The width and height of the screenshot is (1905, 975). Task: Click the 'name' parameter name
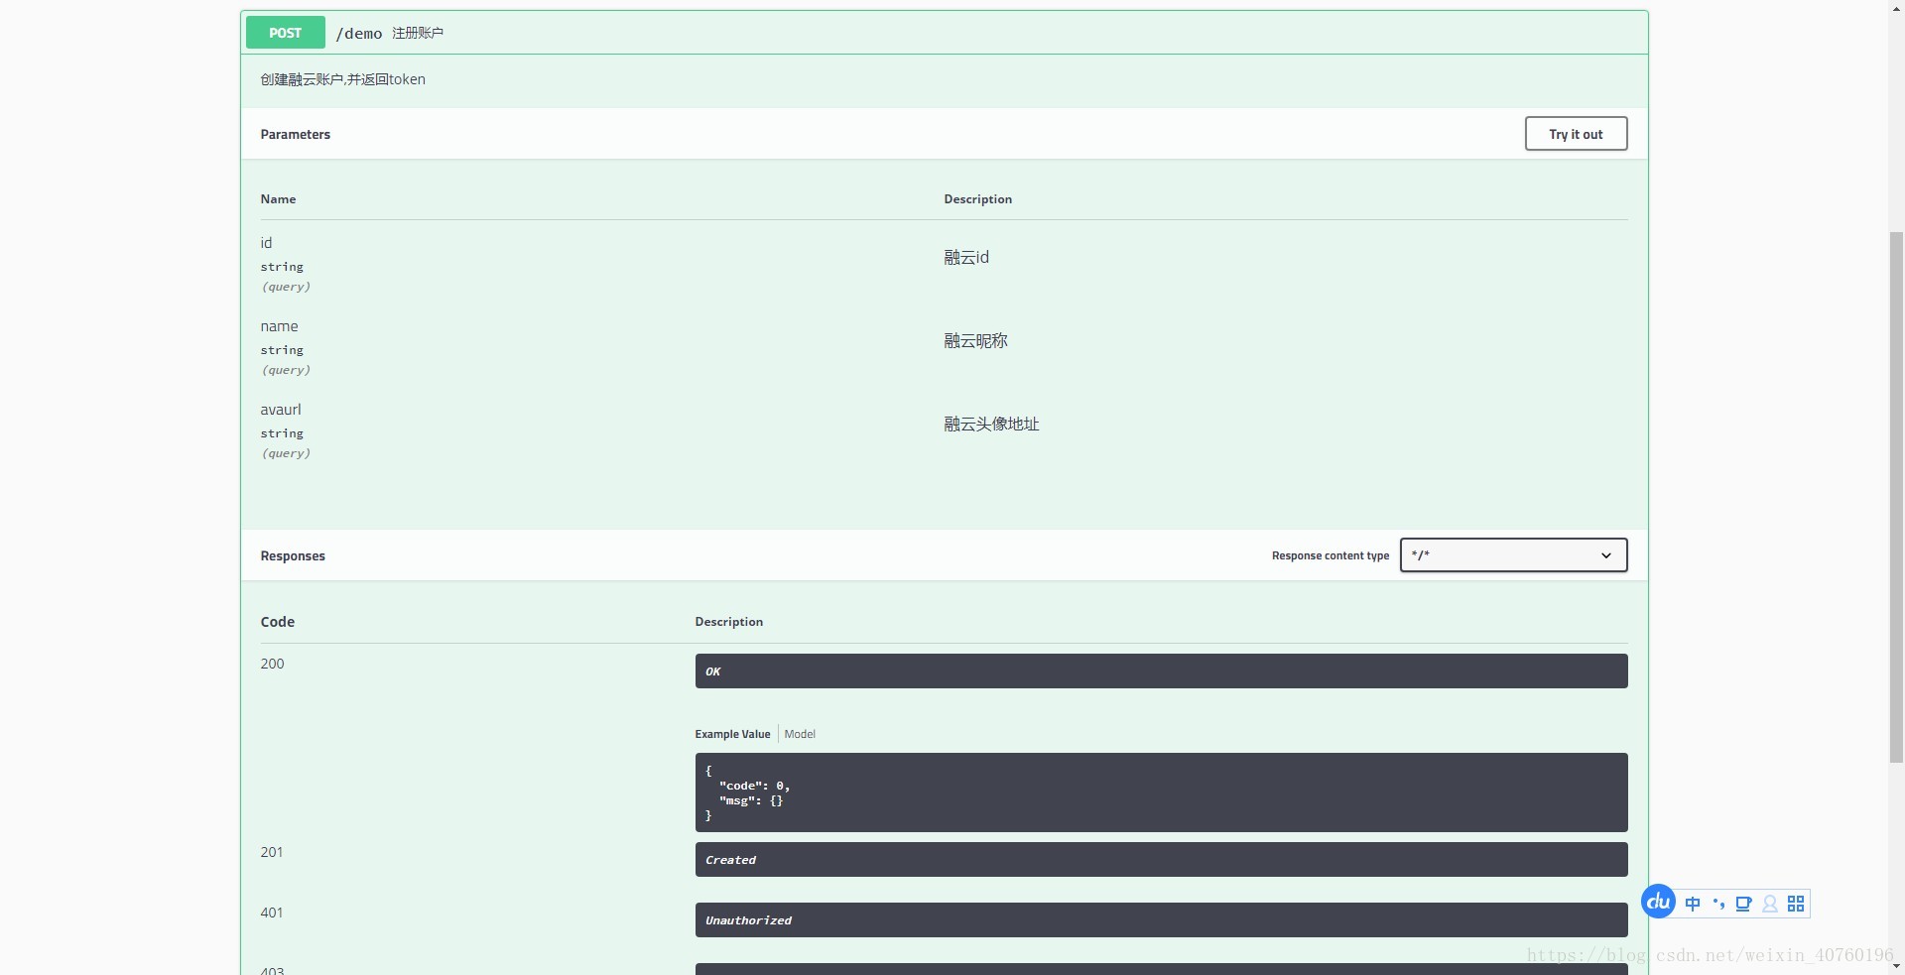(279, 326)
